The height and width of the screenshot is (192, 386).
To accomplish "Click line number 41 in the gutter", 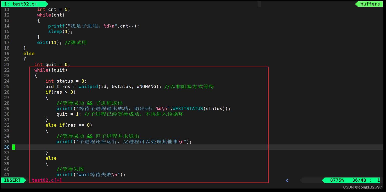I will tap(7, 175).
